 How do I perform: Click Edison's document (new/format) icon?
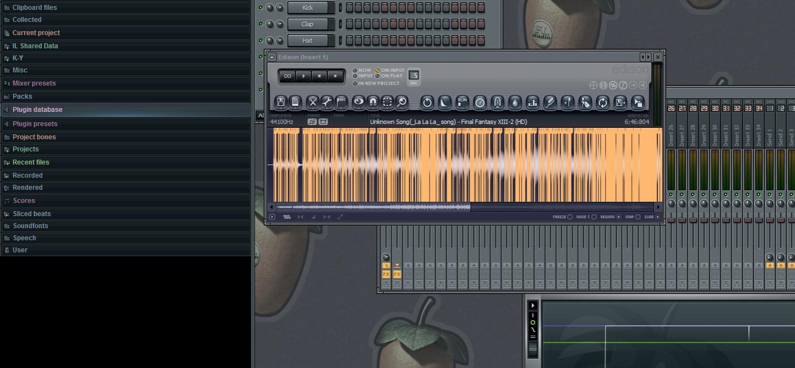(x=295, y=102)
